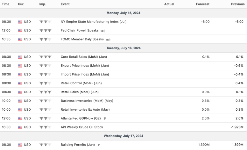Click the US flag in the API Weekly Crude Oil row
247x150 pixels.
[20, 127]
